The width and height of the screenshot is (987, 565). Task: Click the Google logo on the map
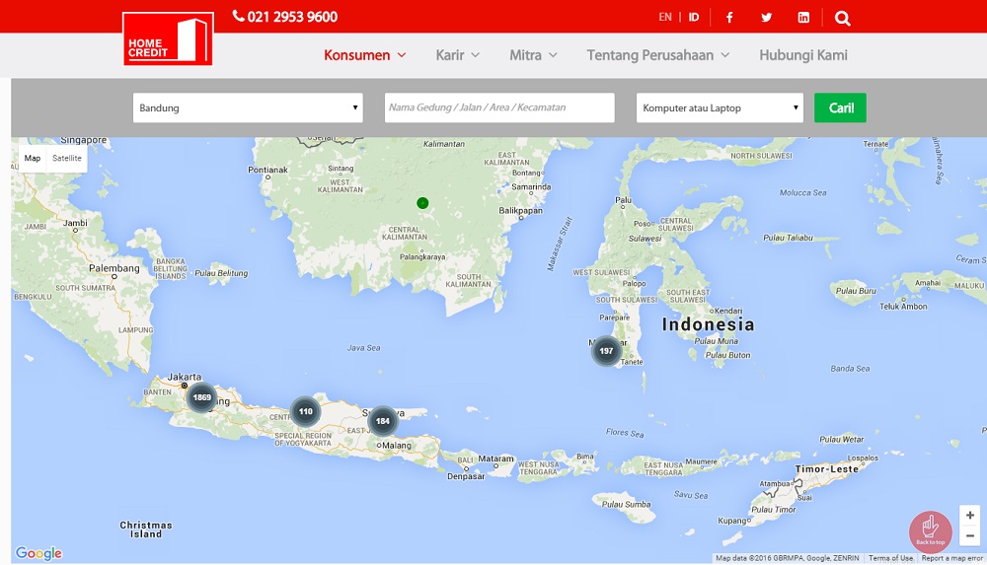click(x=39, y=553)
